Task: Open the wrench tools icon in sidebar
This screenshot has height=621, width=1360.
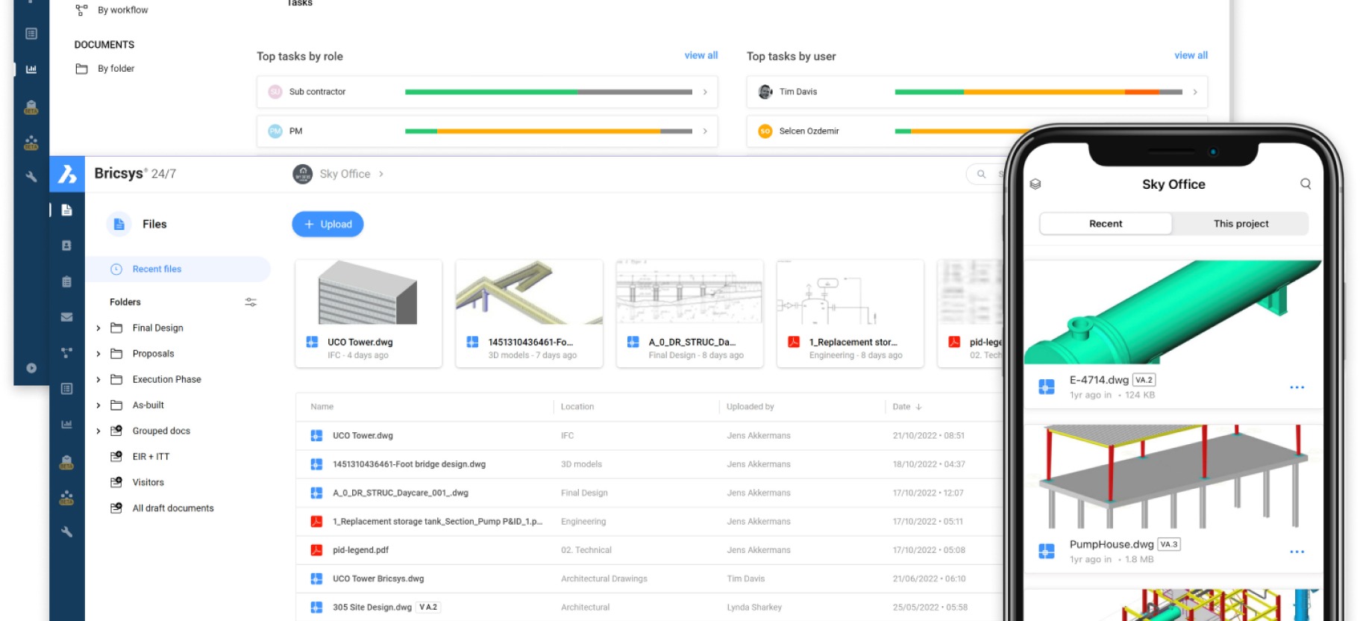Action: point(66,532)
